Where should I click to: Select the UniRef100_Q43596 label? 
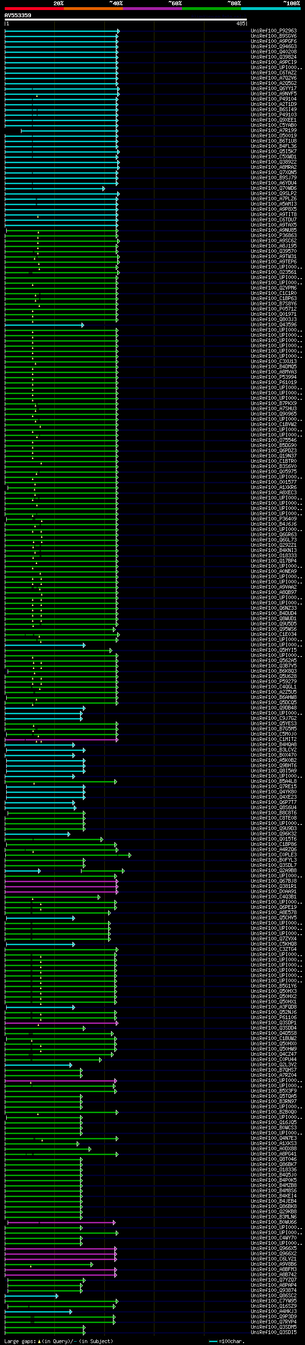[274, 325]
